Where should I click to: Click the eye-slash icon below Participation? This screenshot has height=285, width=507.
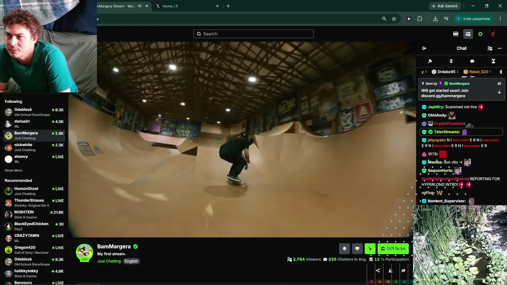click(x=403, y=271)
